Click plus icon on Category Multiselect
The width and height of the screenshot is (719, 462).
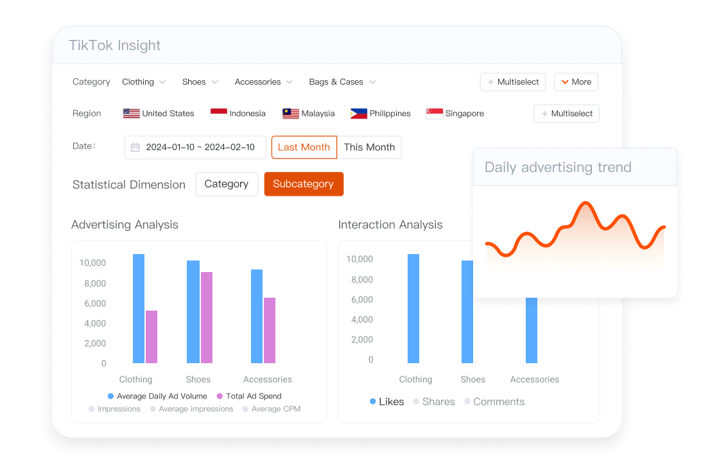coord(490,82)
